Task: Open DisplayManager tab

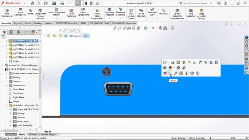Action: 33,32
